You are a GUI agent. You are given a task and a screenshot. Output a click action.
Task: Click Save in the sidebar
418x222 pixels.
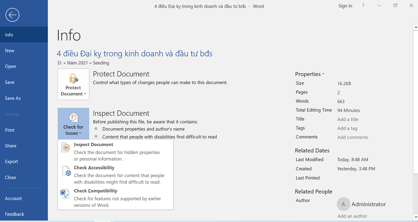pos(24,82)
